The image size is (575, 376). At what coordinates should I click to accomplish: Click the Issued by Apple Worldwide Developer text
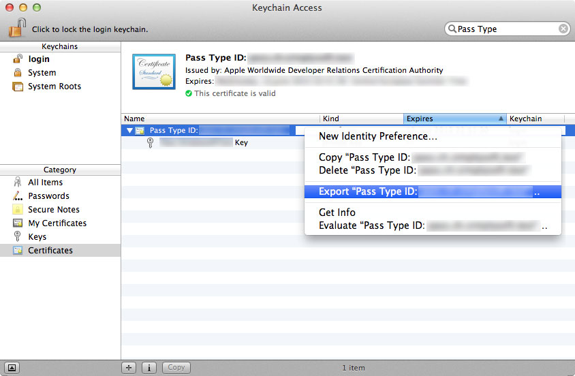pos(314,70)
